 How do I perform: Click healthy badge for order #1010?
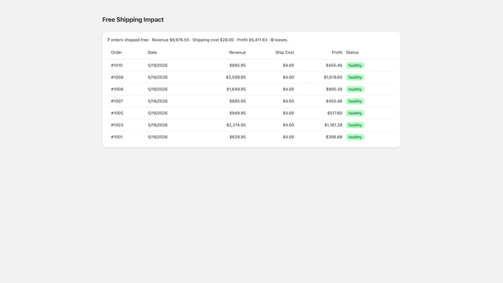point(355,65)
